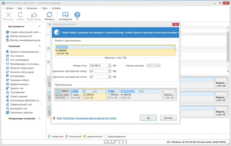
Task: Select Изменить букву диска icon
Action: tap(8, 68)
